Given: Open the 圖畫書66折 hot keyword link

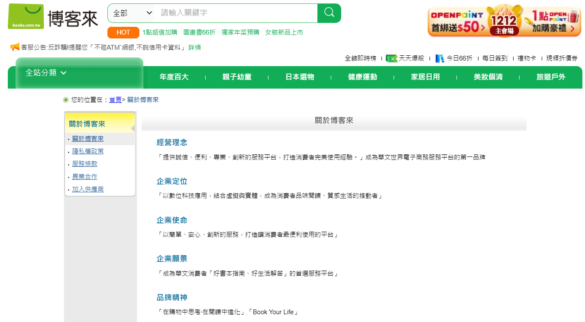Looking at the screenshot, I should [x=199, y=32].
